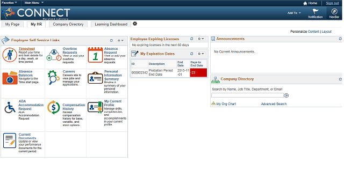344x193 pixels.
Task: Open the Overtime Requests icon
Action: (54, 55)
